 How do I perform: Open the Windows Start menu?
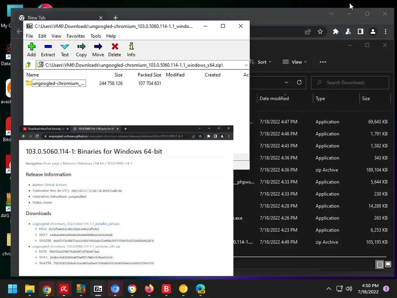tap(12, 289)
